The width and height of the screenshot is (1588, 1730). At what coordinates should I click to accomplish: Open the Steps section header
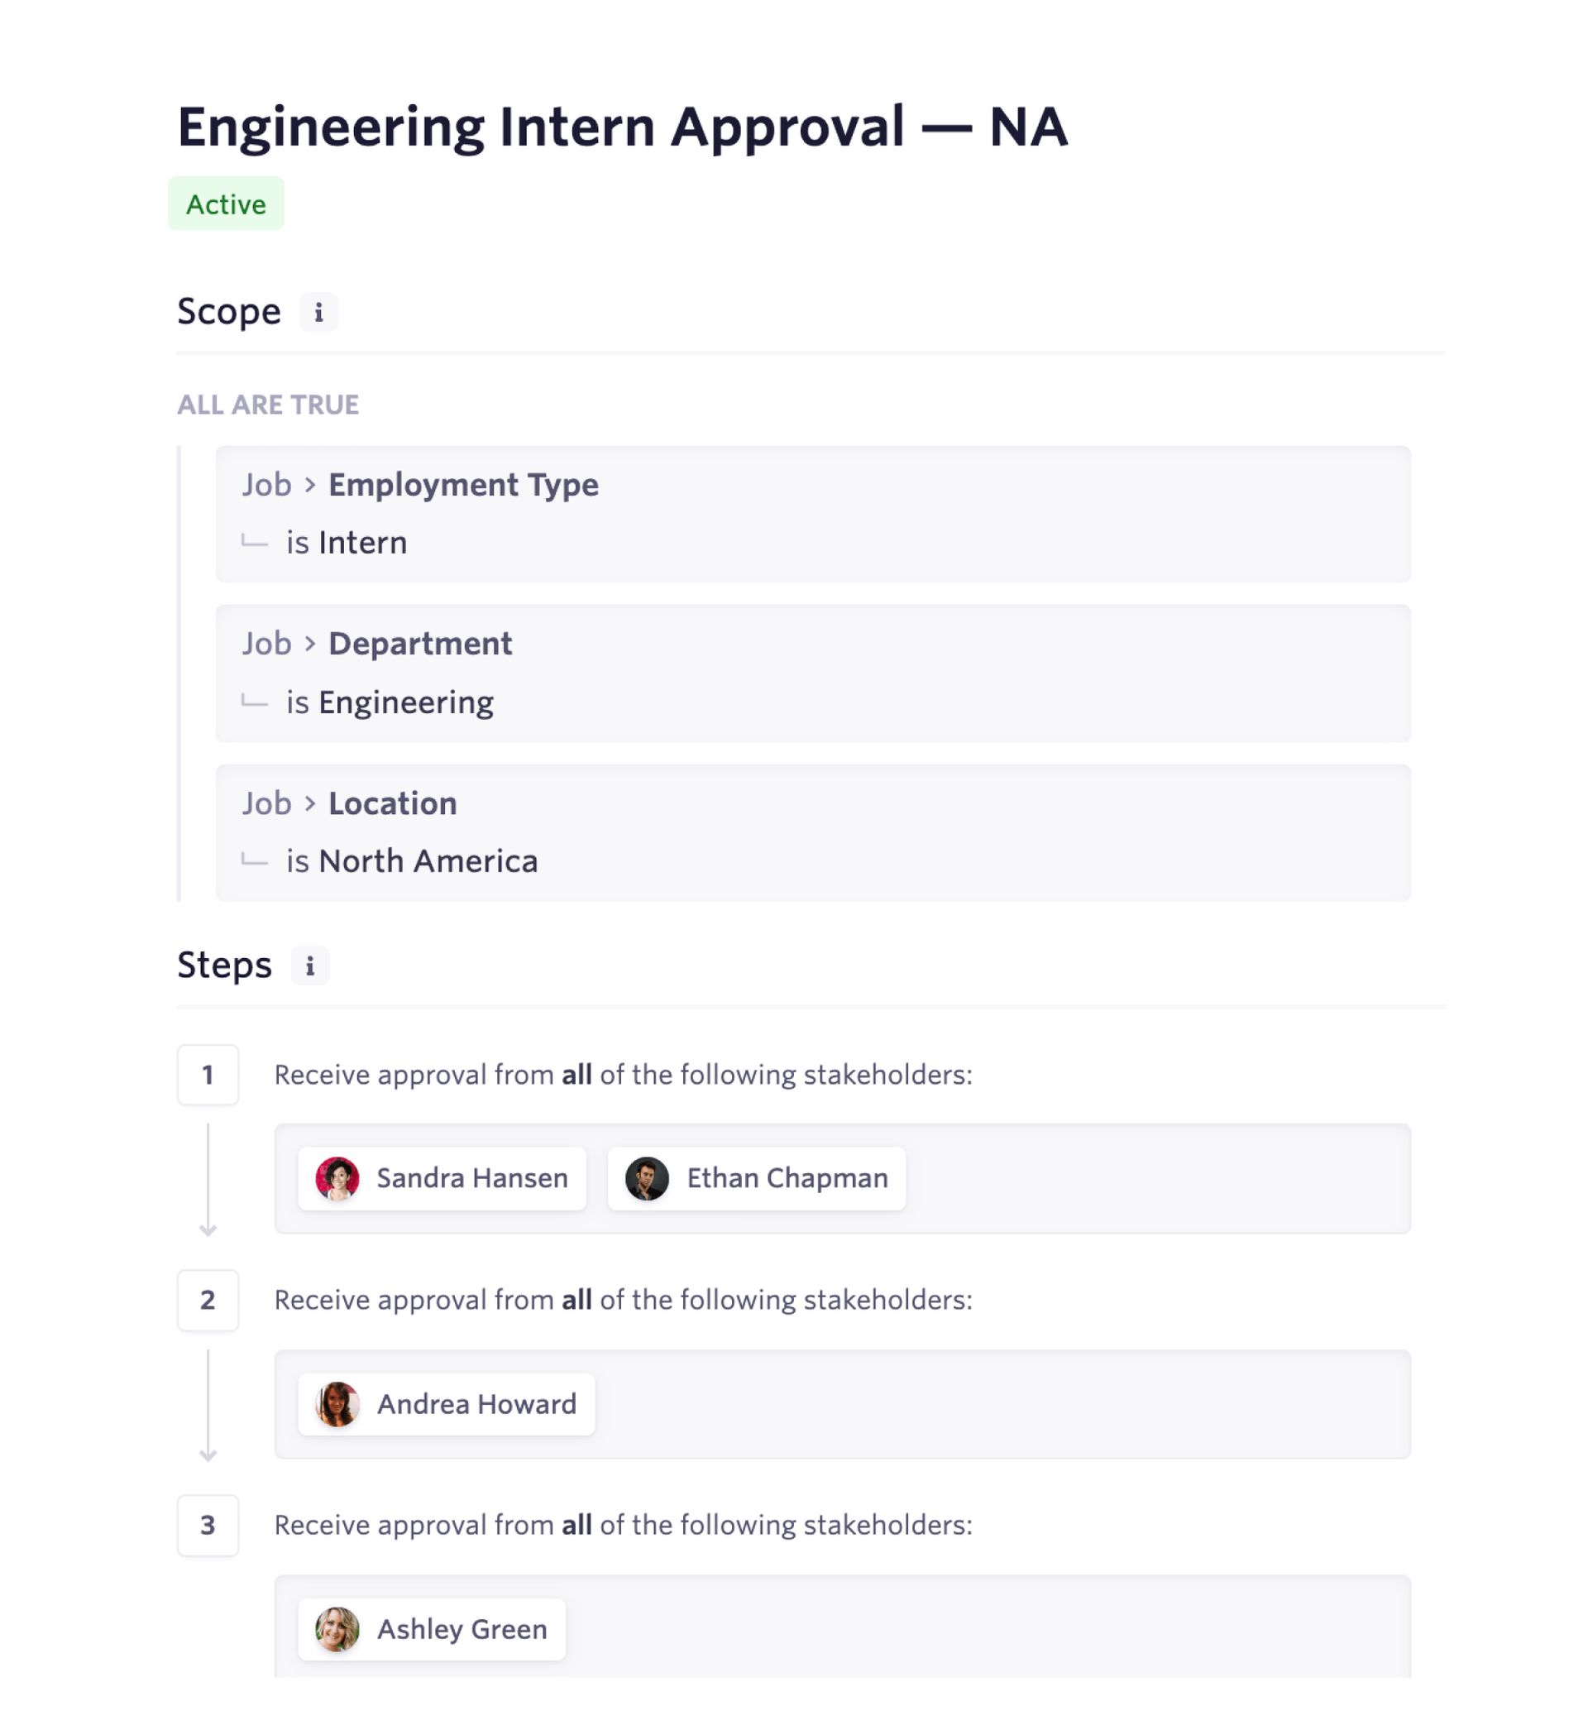tap(224, 966)
